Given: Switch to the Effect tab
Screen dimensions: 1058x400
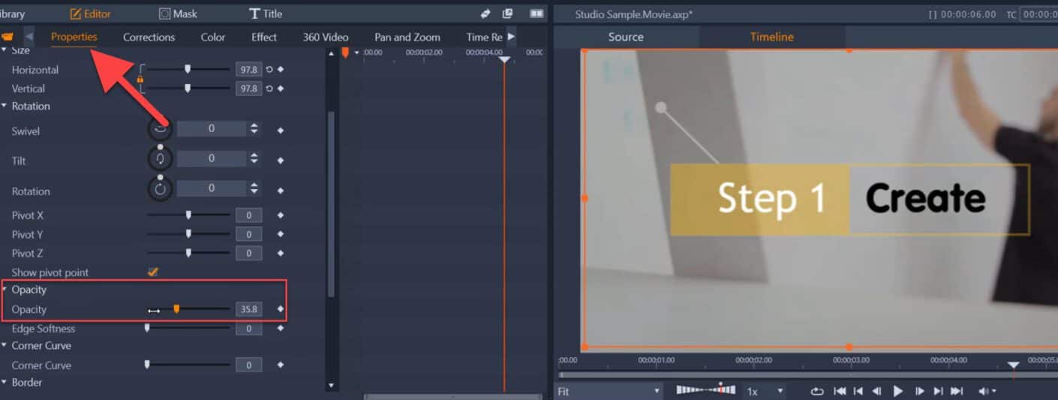Looking at the screenshot, I should [x=263, y=37].
